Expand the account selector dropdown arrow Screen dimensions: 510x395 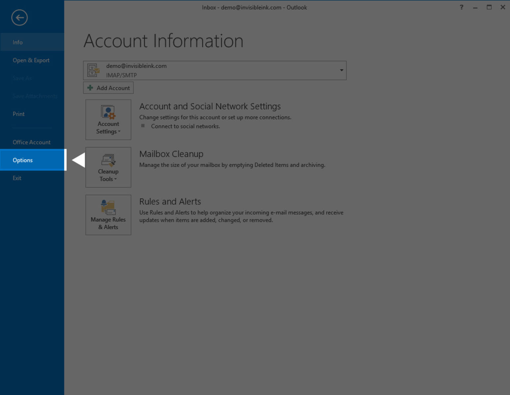[342, 70]
